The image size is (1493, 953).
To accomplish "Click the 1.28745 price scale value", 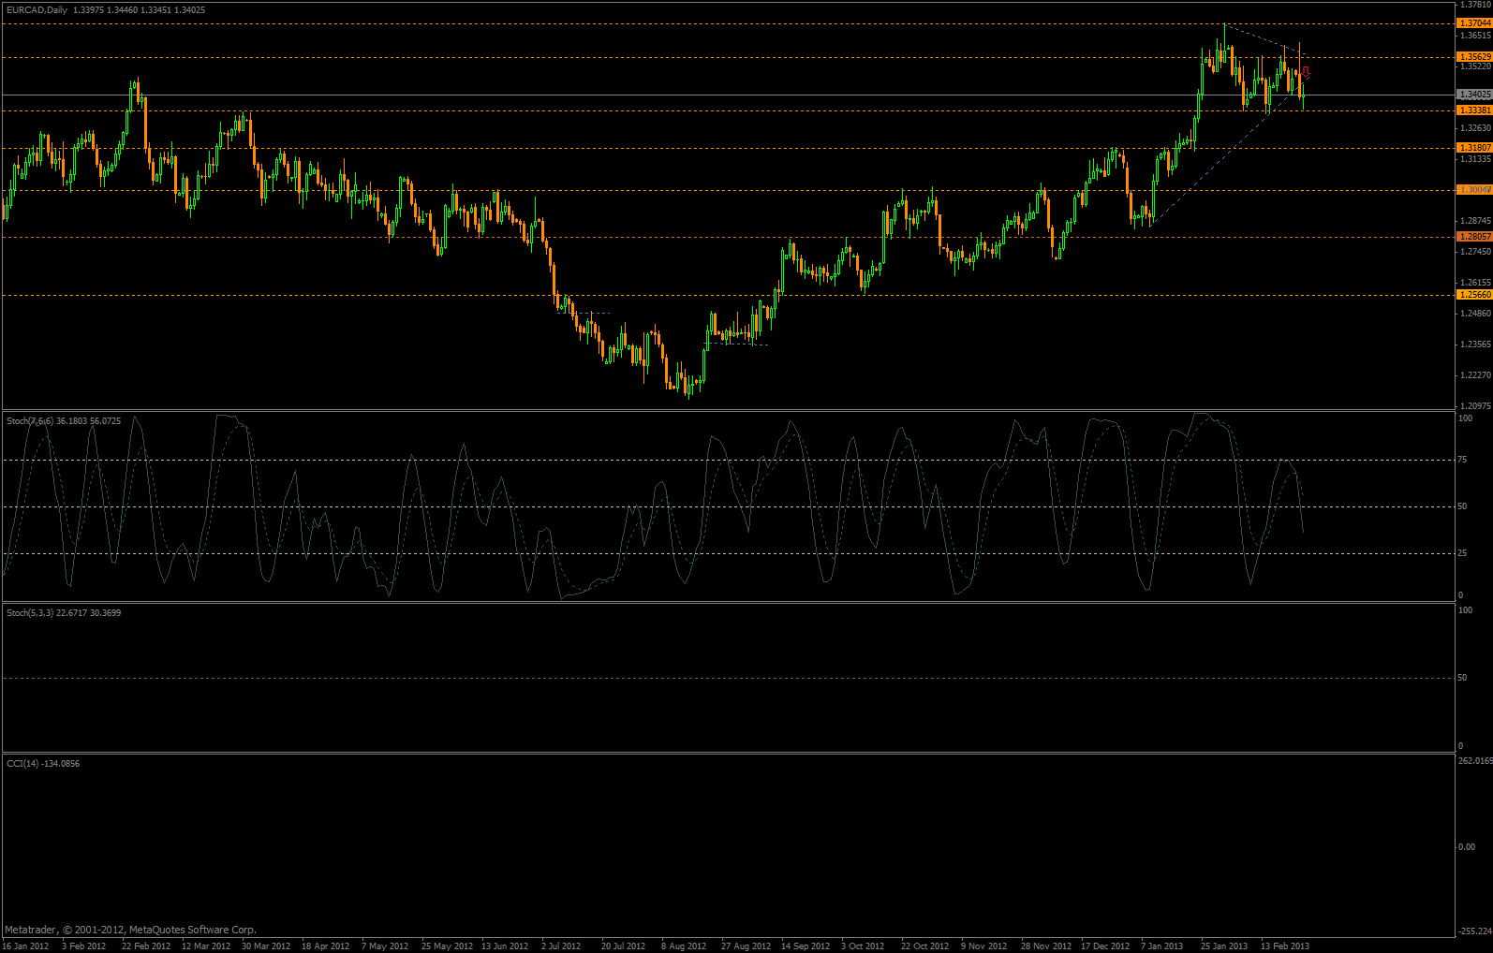I will [x=1475, y=221].
